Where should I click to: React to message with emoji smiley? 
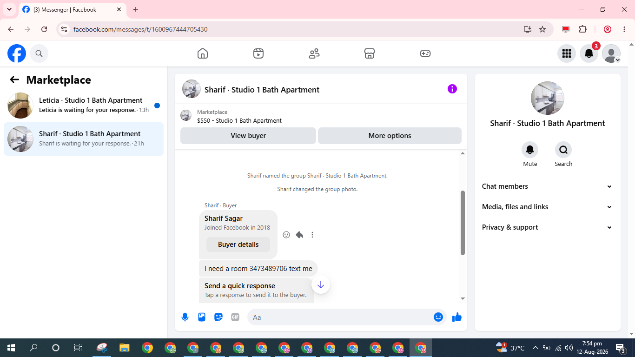click(x=286, y=235)
